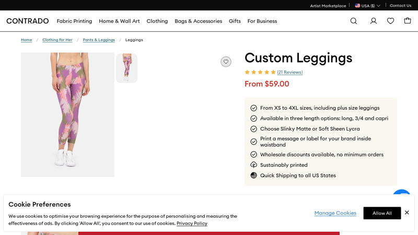The height and width of the screenshot is (235, 418).
Task: Expand the Home & Wall Art menu
Action: pyautogui.click(x=119, y=21)
